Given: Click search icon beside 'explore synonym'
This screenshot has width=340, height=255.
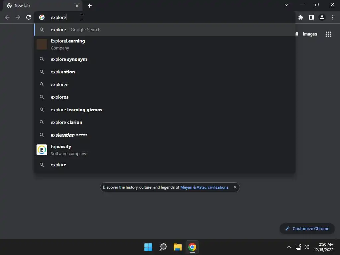Looking at the screenshot, I should point(42,59).
